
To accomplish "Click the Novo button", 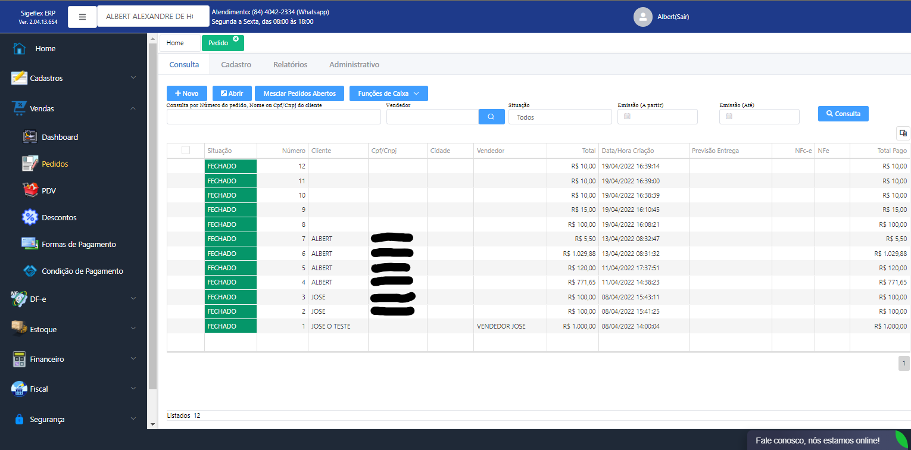I will click(x=186, y=93).
